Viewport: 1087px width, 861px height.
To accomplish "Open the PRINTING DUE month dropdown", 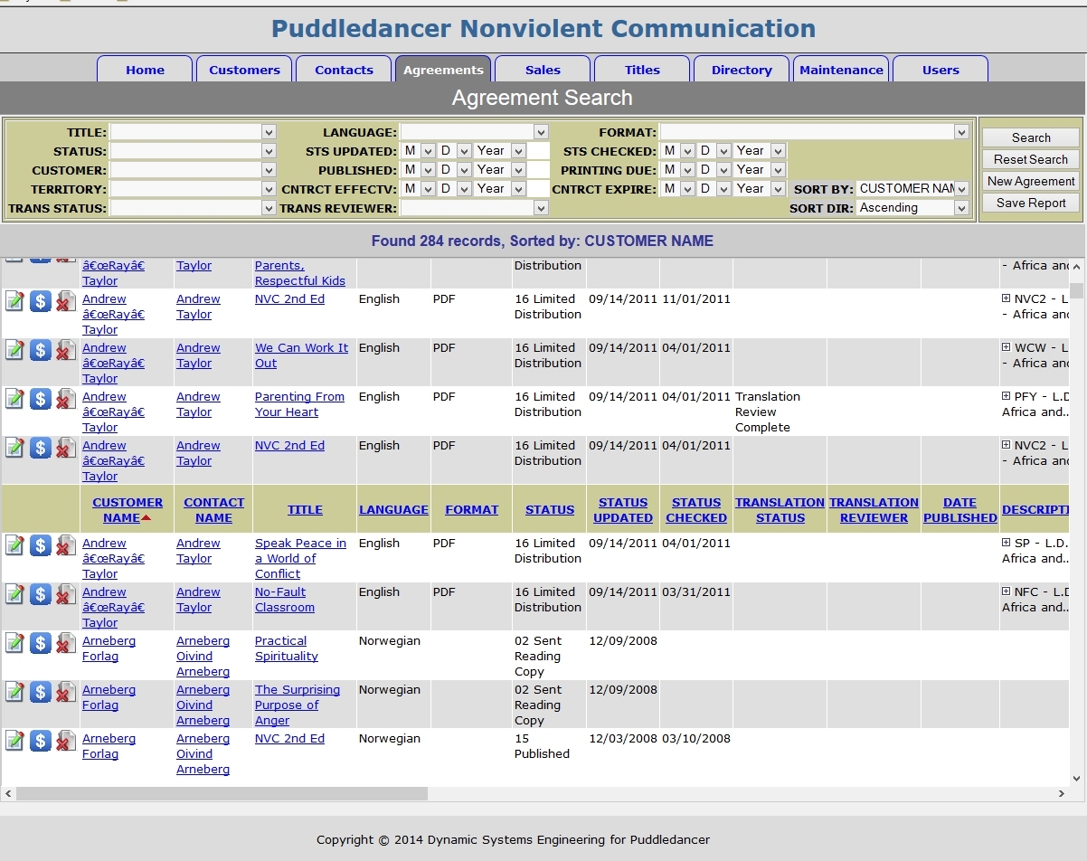I will (x=676, y=170).
